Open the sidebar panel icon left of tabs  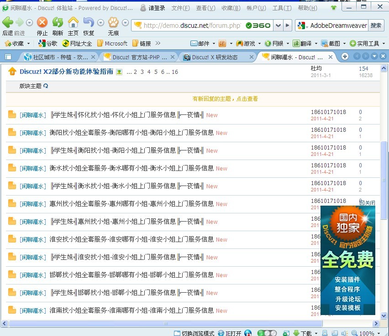pos(8,57)
